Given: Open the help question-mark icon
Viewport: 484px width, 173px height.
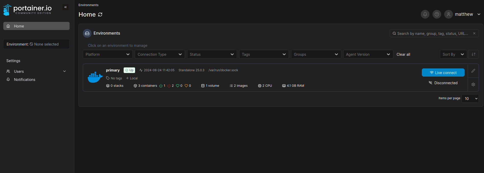Looking at the screenshot, I should click(x=437, y=14).
